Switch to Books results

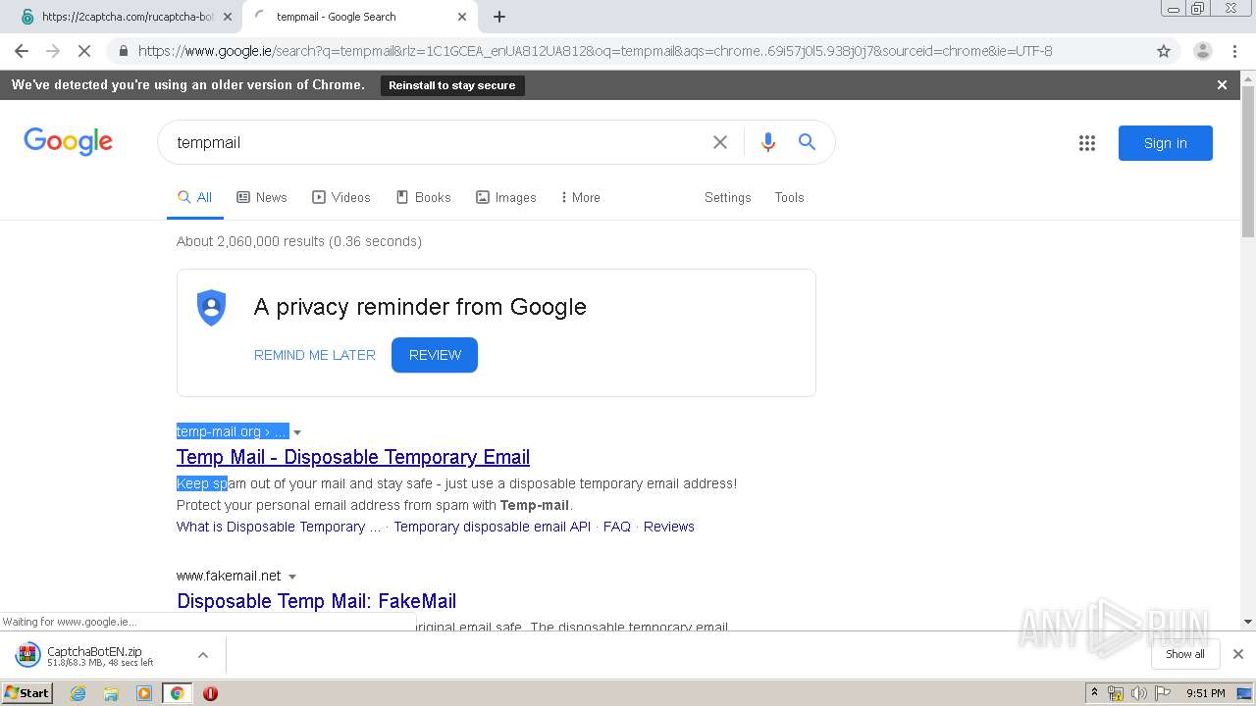424,197
